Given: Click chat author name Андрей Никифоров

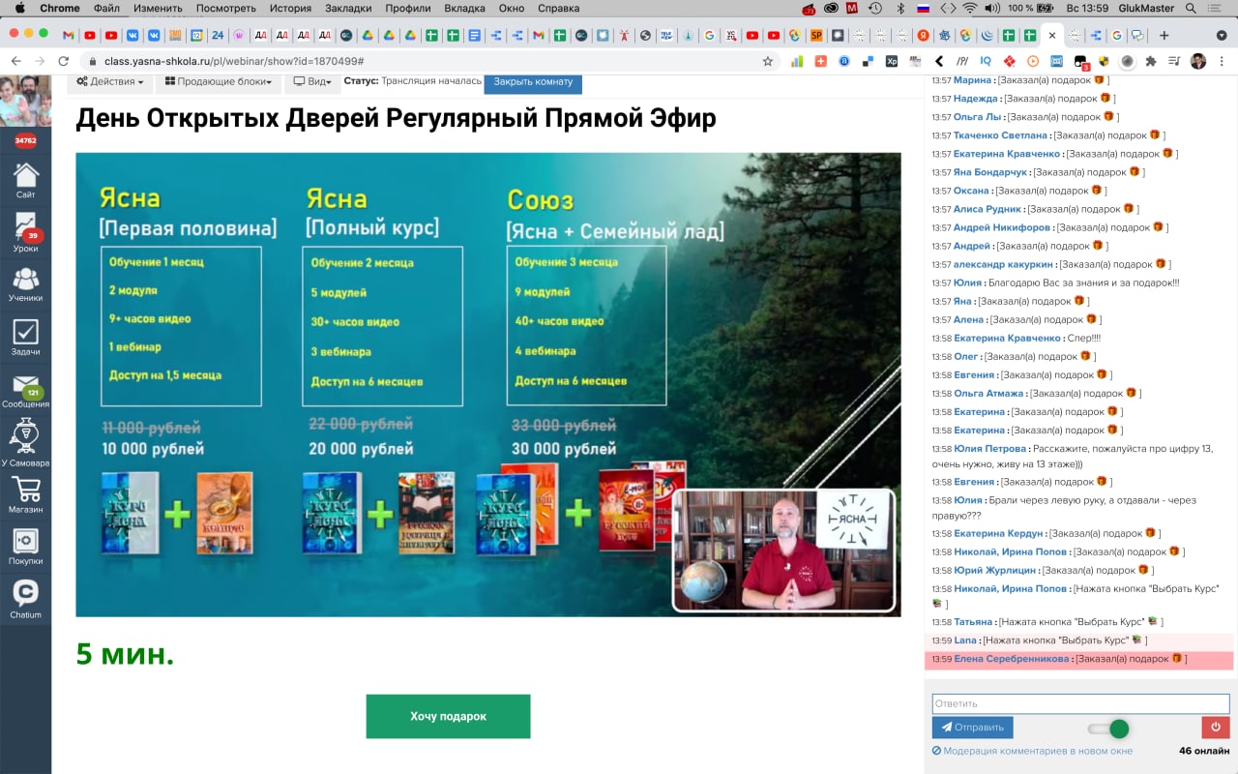Looking at the screenshot, I should (1002, 227).
